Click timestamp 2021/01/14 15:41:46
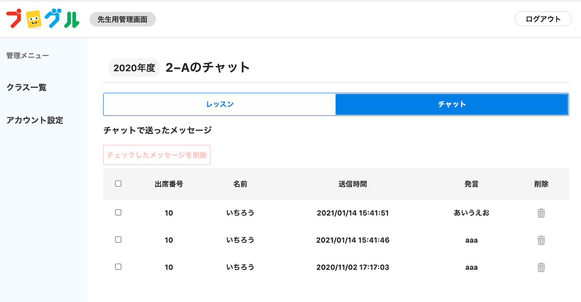The height and width of the screenshot is (302, 581). (x=353, y=240)
